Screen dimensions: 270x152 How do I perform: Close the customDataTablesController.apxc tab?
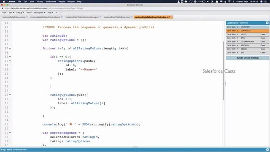[100, 17]
